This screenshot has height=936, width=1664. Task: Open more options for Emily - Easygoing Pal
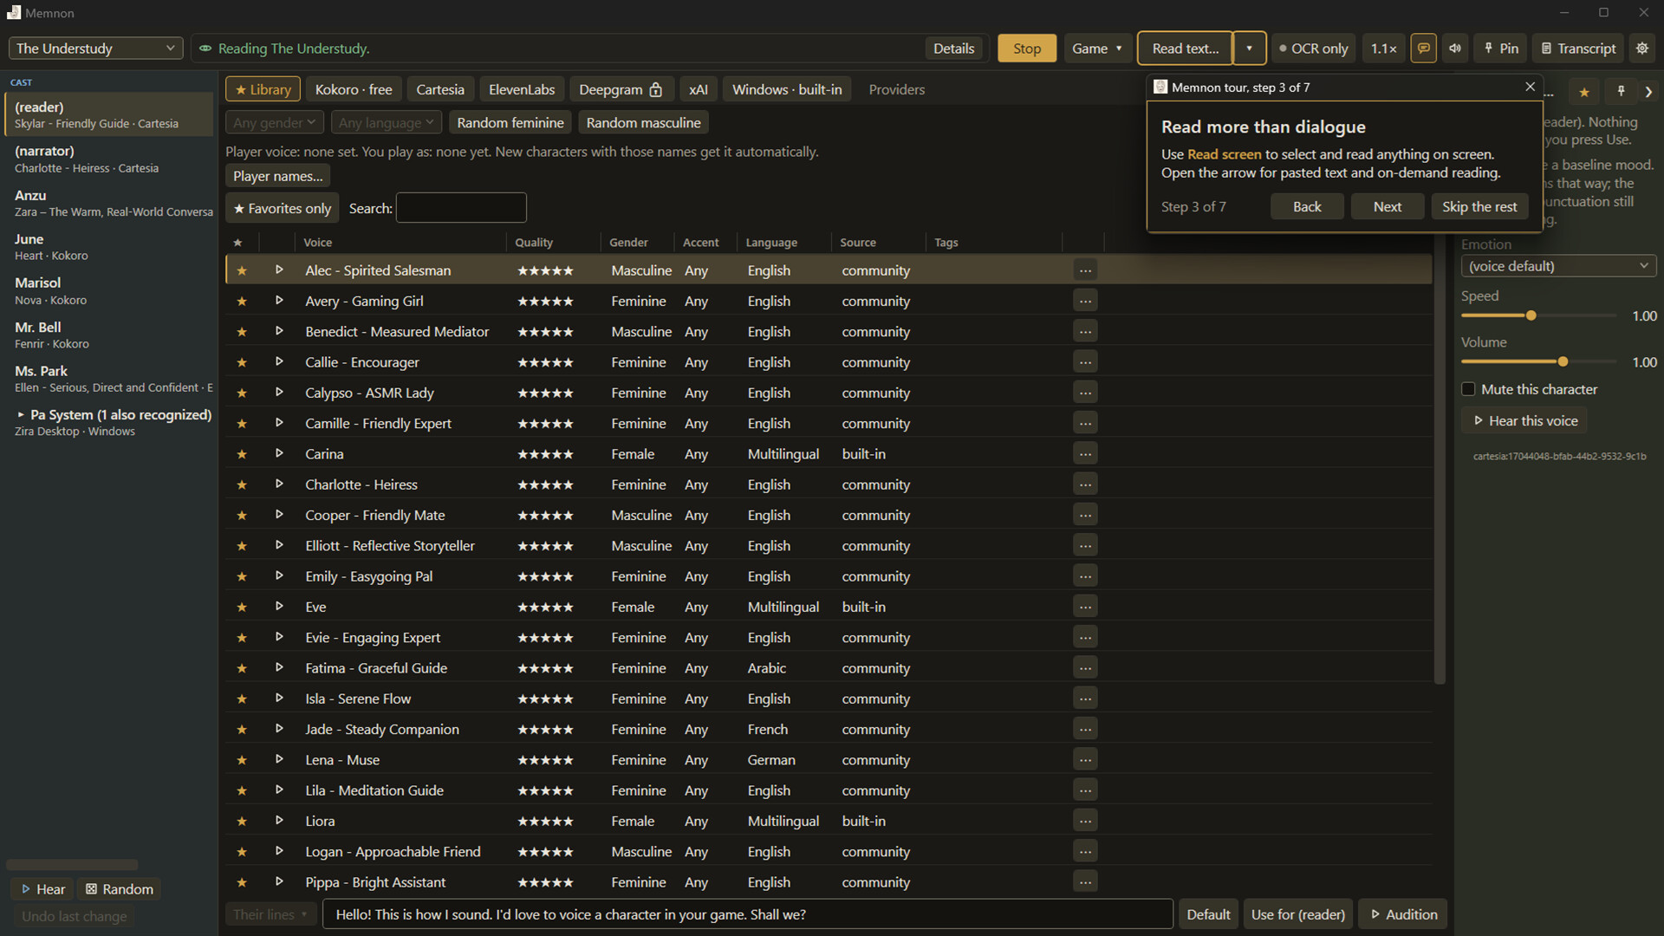pyautogui.click(x=1085, y=576)
